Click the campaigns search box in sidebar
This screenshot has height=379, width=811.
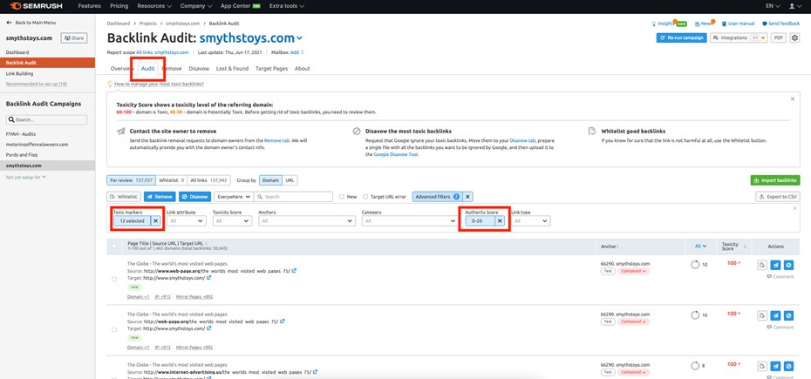coord(46,119)
